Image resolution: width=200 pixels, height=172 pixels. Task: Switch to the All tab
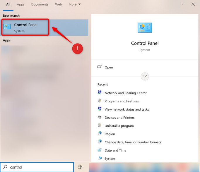8,4
